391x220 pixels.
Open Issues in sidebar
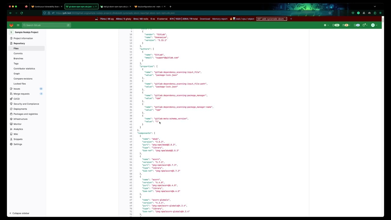point(27,89)
